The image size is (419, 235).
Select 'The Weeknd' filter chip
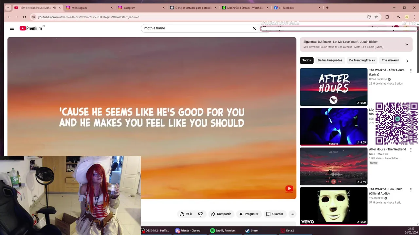tap(390, 60)
